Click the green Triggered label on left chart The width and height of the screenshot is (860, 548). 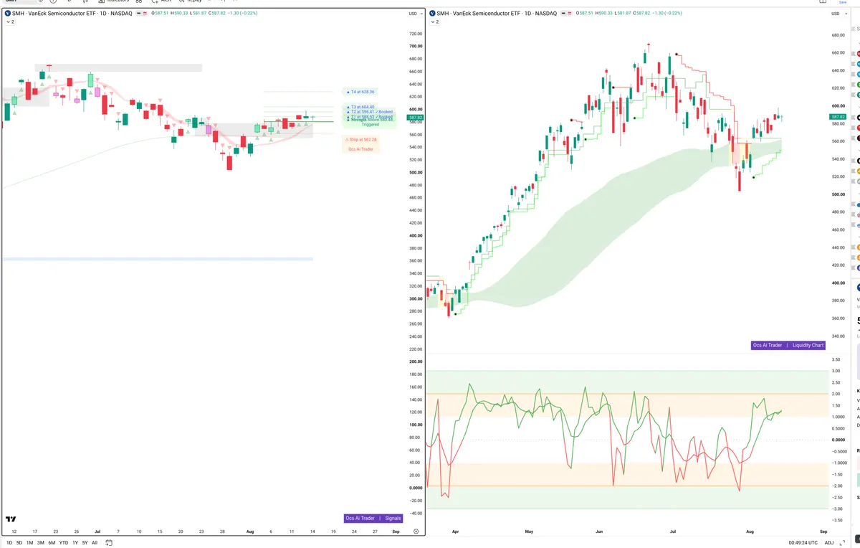click(371, 125)
